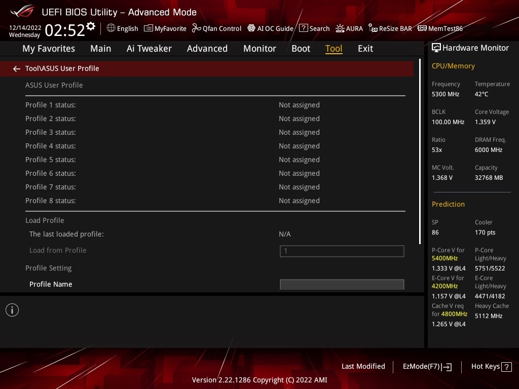519x389 pixels.
Task: Click the 1.368 V MC Volt value
Action: click(x=442, y=178)
